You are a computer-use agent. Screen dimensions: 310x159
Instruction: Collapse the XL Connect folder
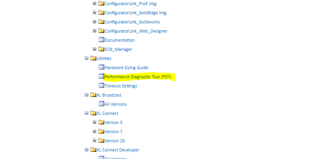tap(87, 113)
